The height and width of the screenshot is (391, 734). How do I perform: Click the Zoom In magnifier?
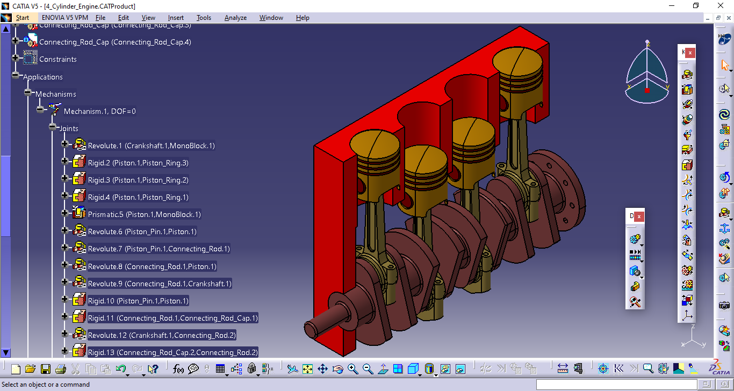[x=352, y=369]
